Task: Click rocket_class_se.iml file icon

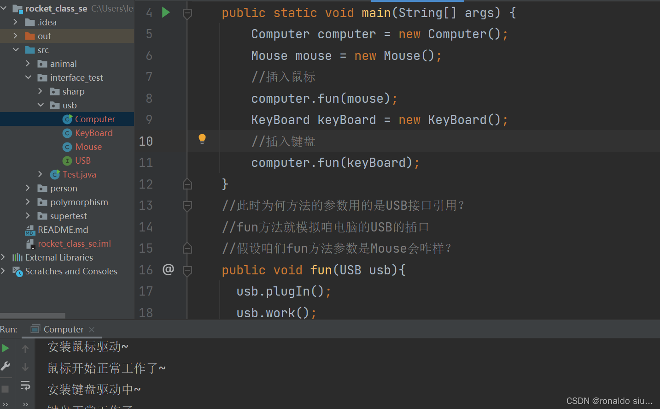Action: [x=30, y=244]
